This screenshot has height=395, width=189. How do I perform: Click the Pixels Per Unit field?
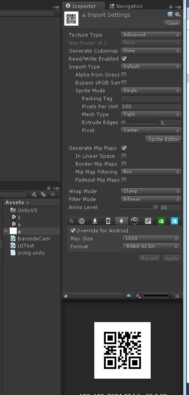coord(151,106)
